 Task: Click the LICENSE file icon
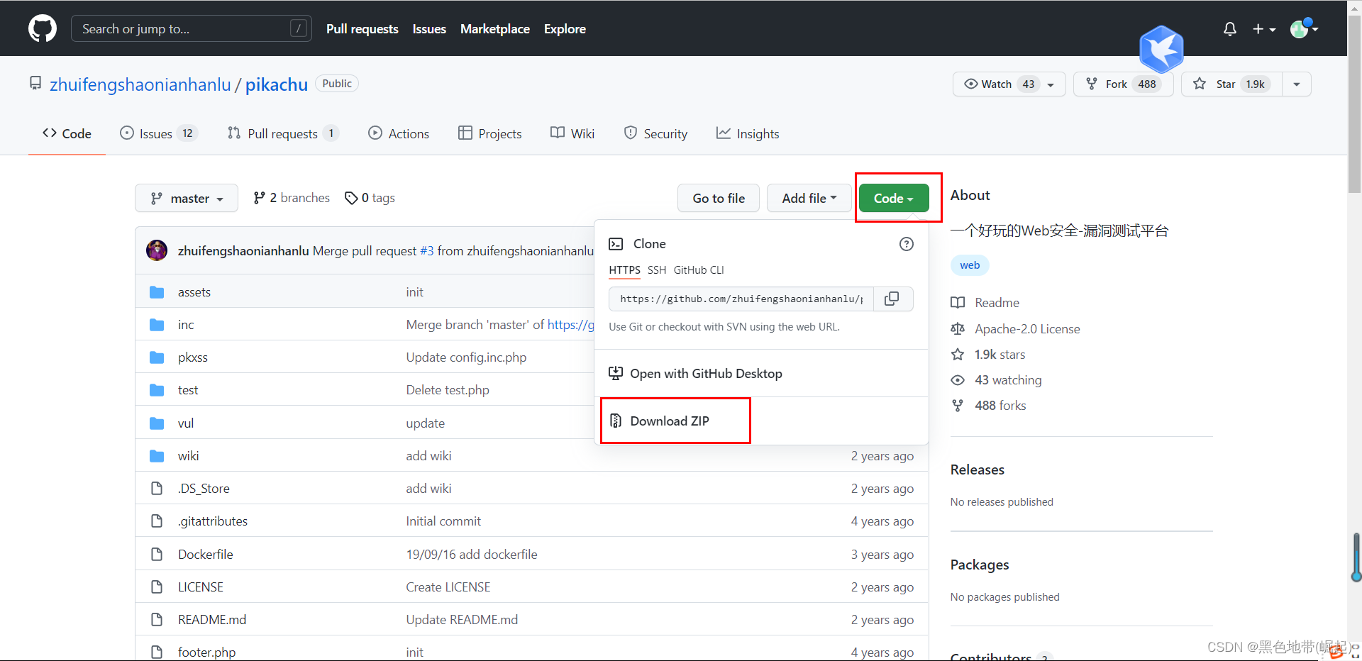click(157, 587)
